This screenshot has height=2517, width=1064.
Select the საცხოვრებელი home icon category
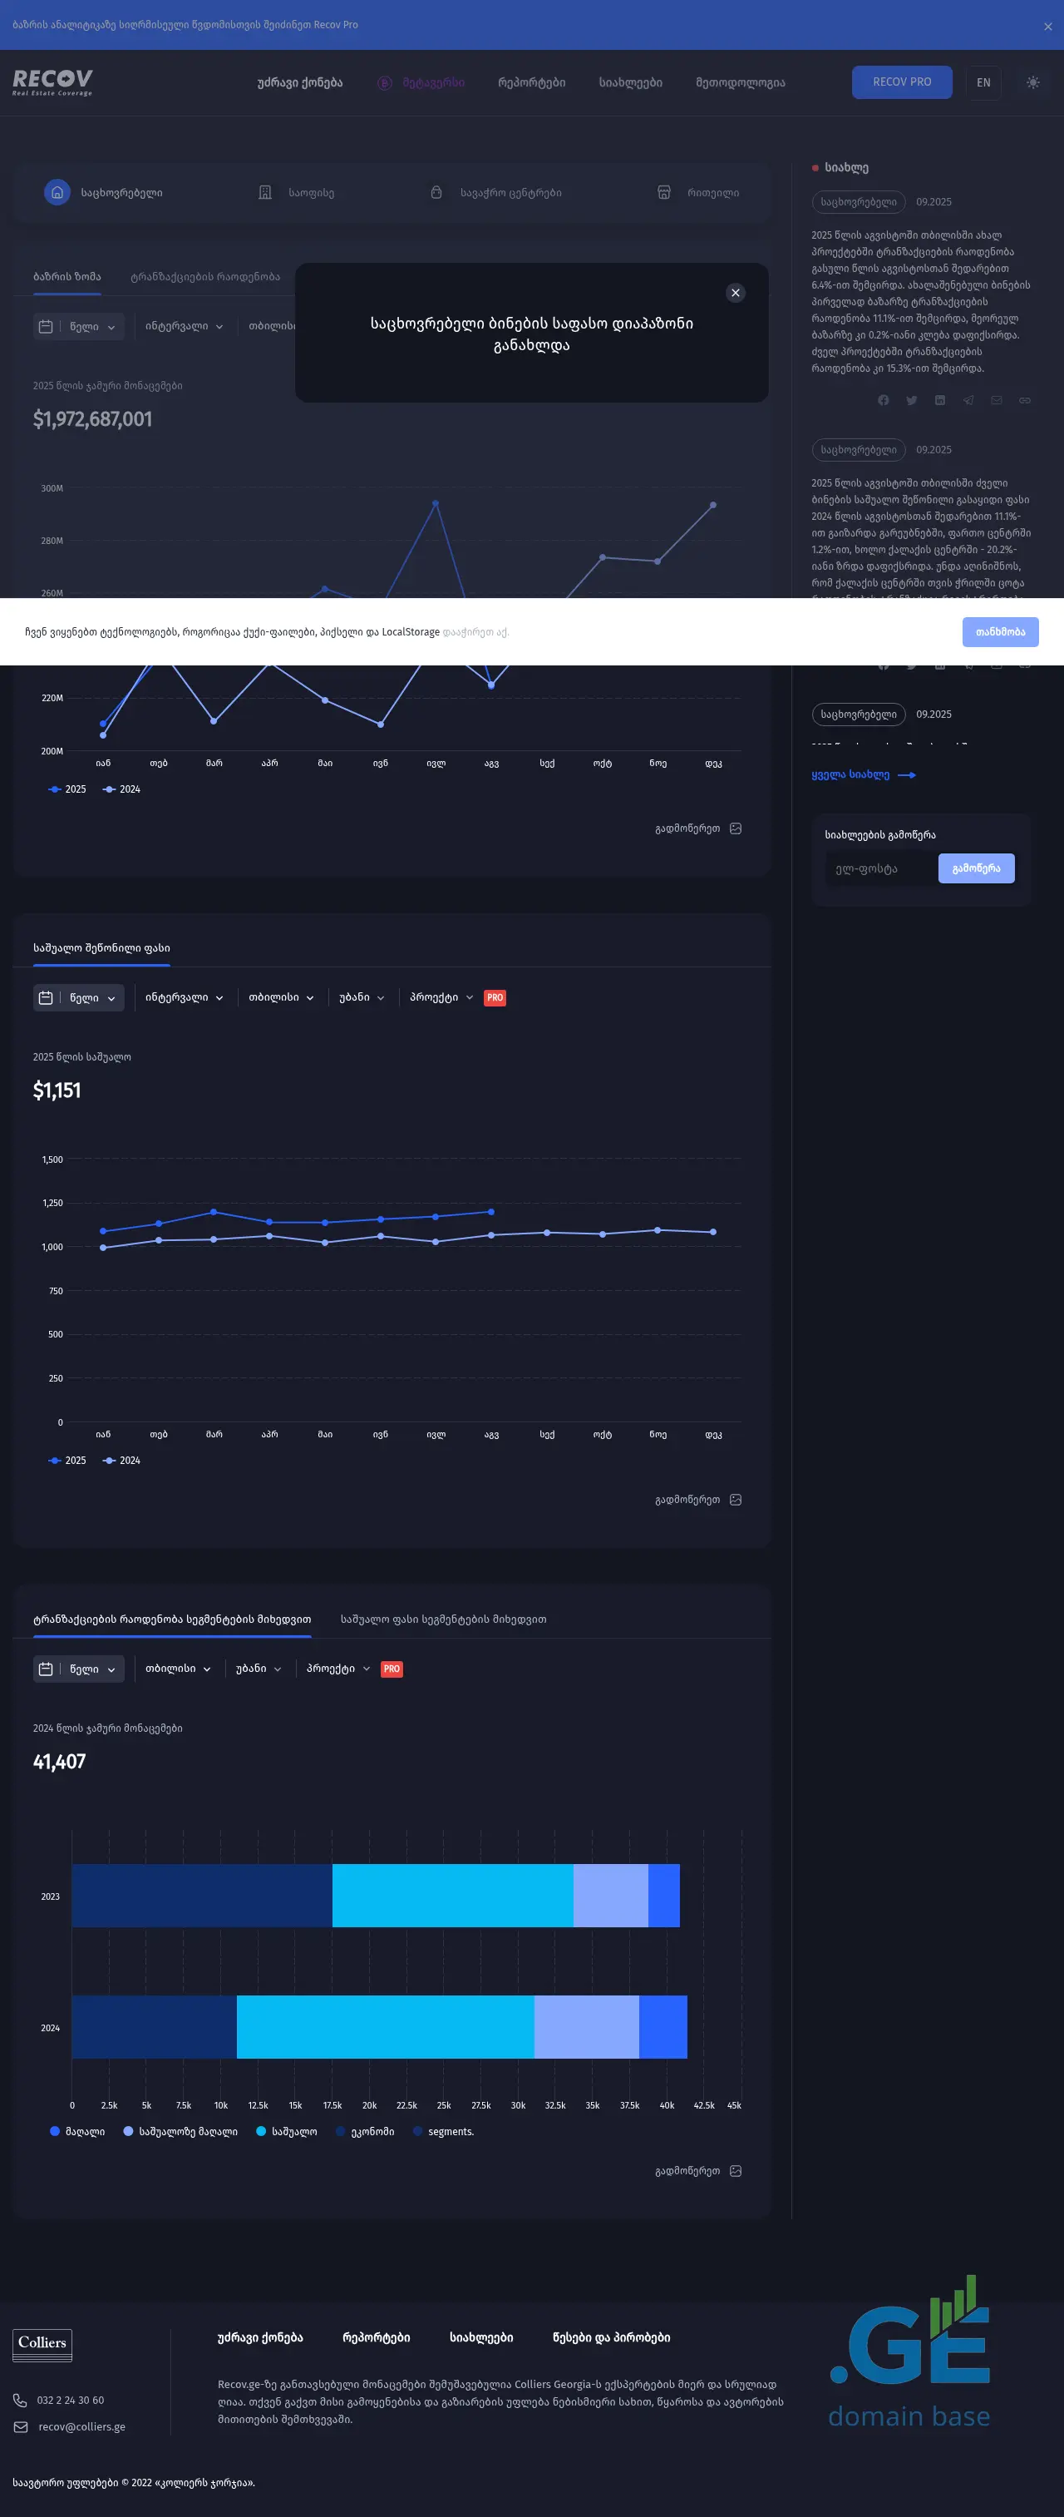click(57, 192)
